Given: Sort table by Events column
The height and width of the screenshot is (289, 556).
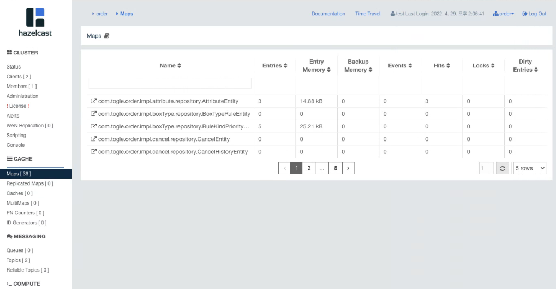Looking at the screenshot, I should pyautogui.click(x=399, y=66).
